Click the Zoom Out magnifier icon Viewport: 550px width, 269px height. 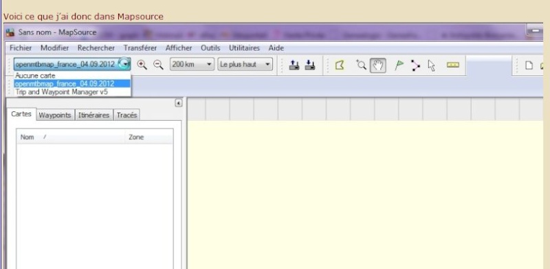coord(159,65)
